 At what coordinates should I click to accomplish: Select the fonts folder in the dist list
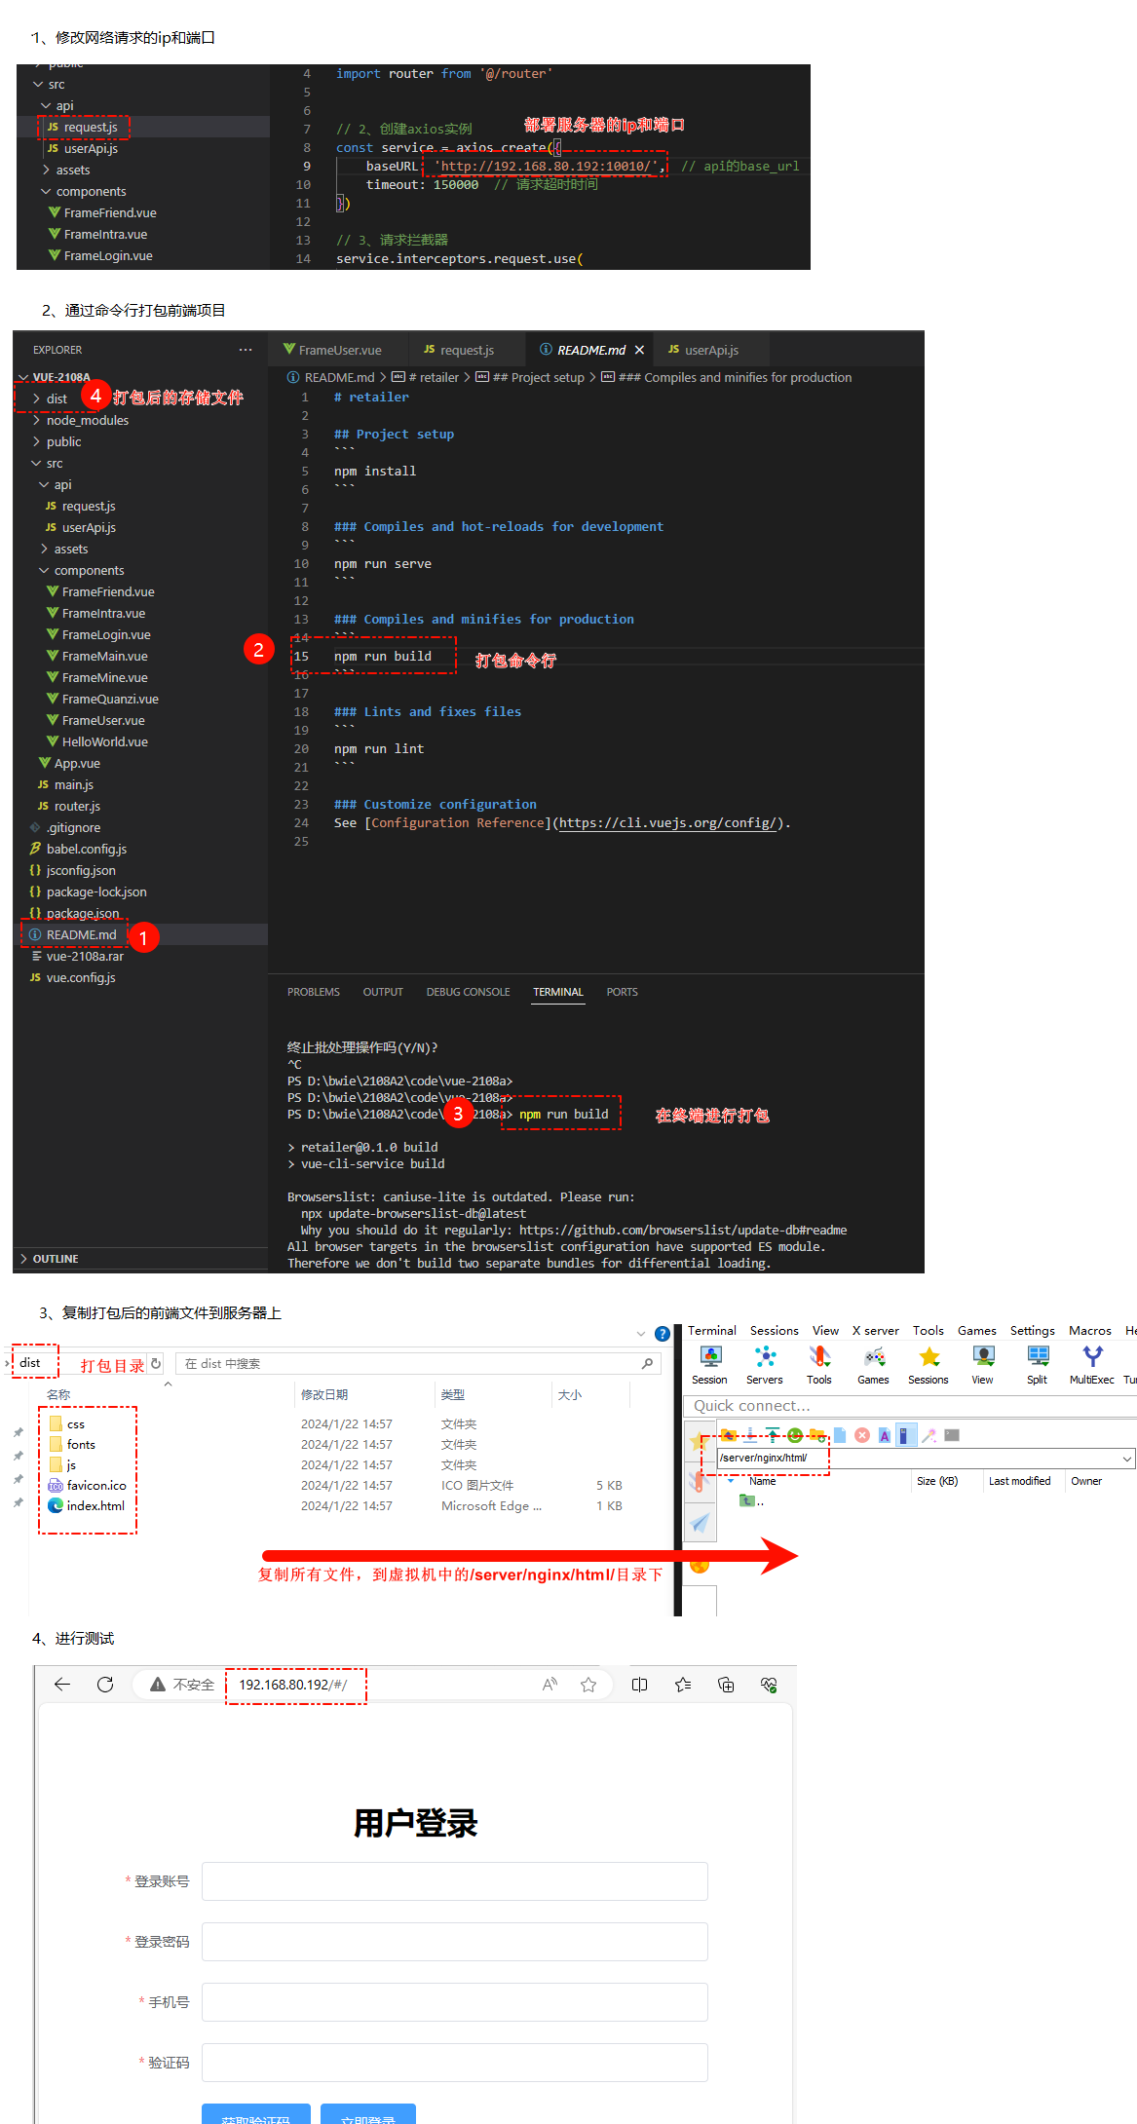tap(80, 1444)
